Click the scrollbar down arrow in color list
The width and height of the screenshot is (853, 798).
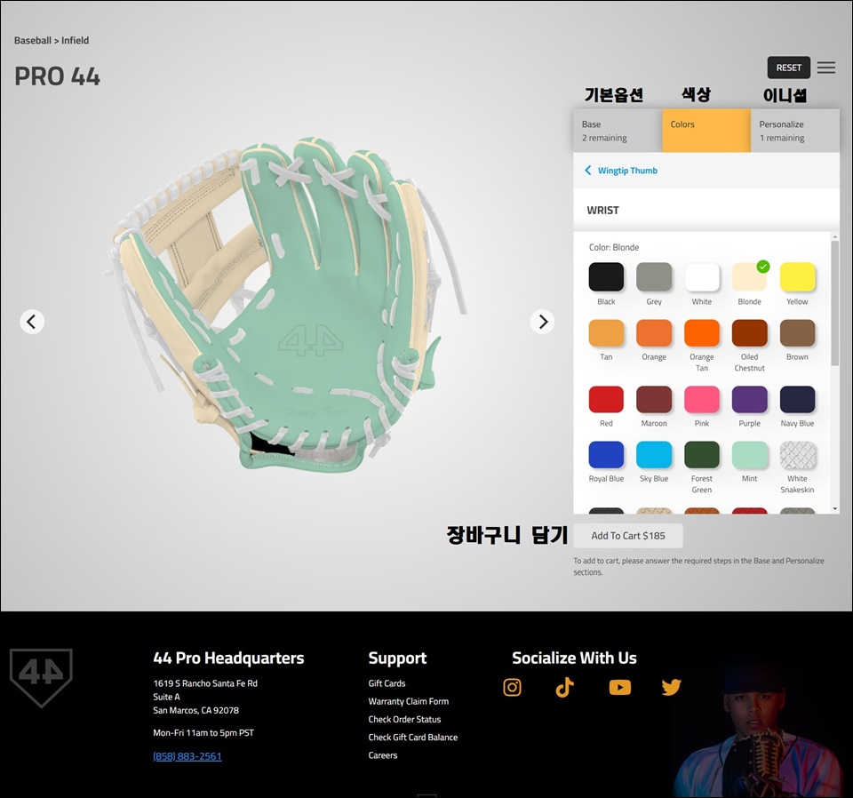click(835, 508)
